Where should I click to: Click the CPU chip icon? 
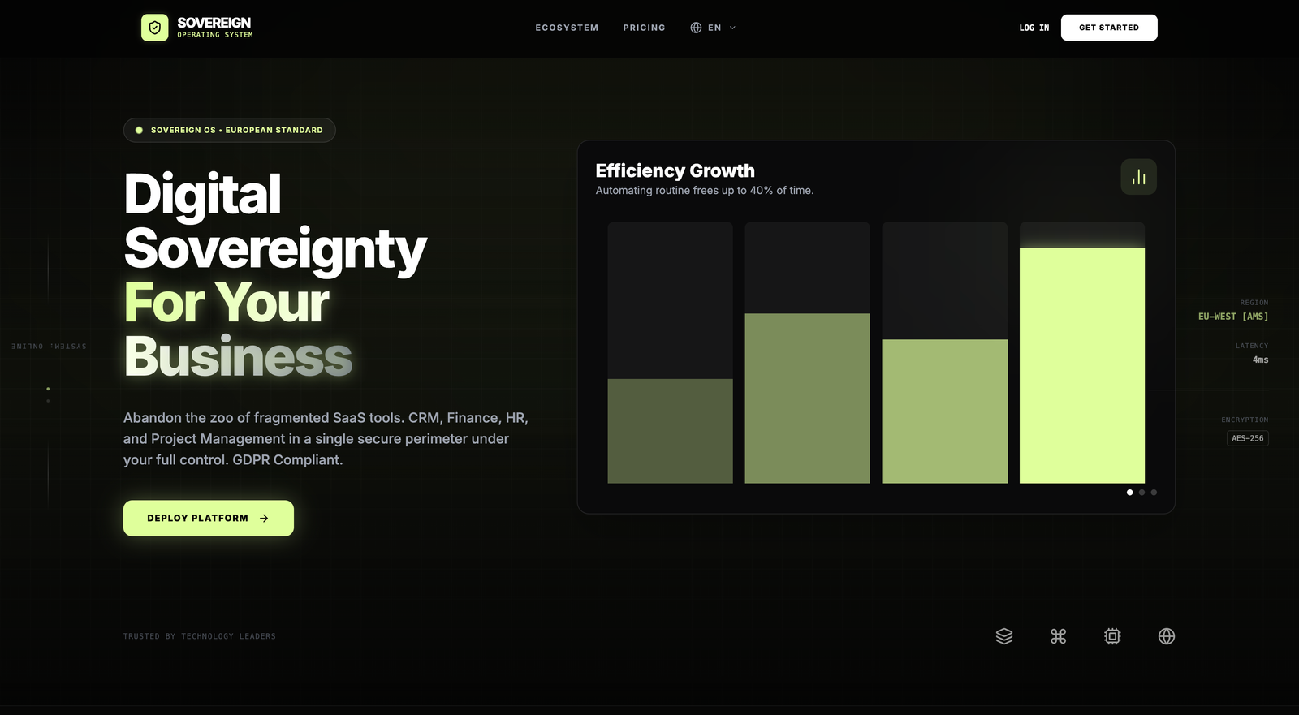[1112, 636]
